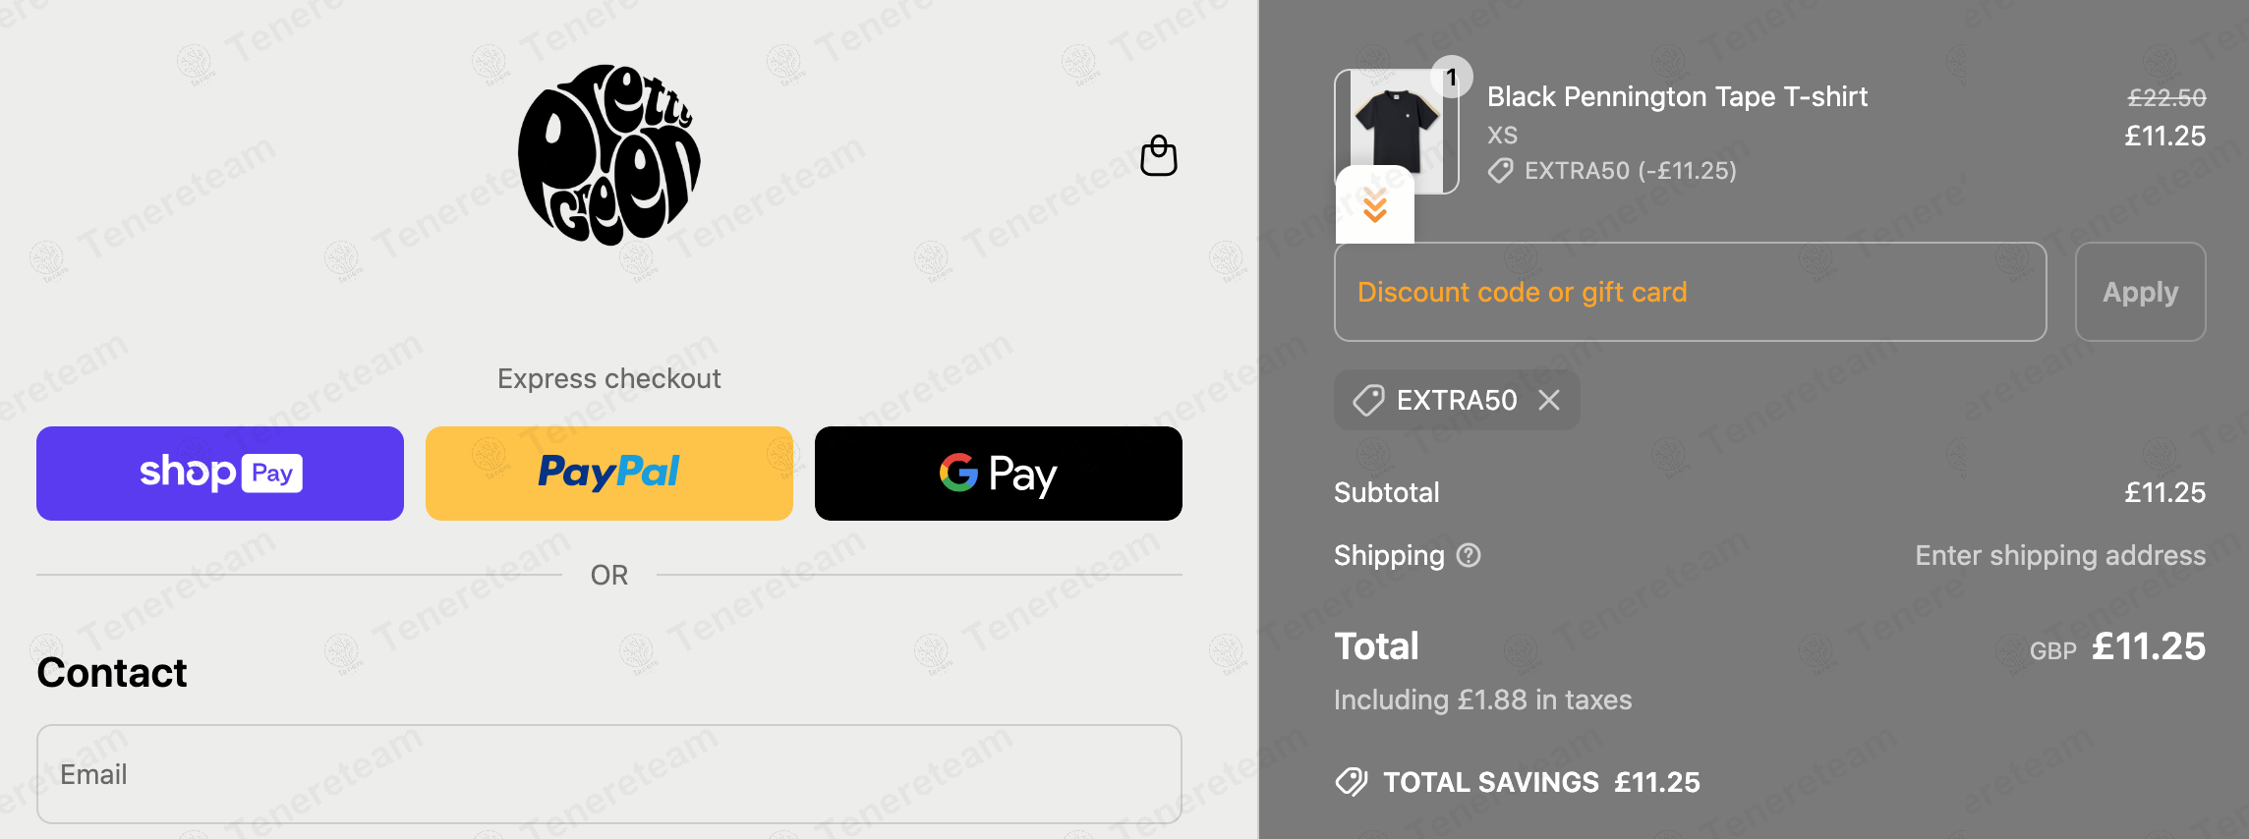Click the tag icon in the EXTRA50 chip
2249x839 pixels.
(x=1368, y=400)
